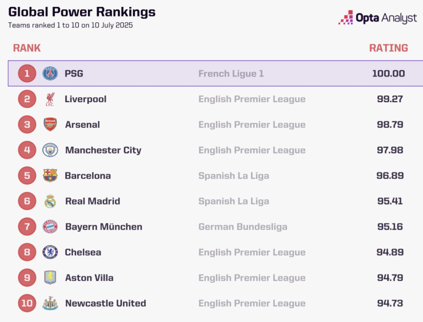Click the Chelsea club crest

50,252
